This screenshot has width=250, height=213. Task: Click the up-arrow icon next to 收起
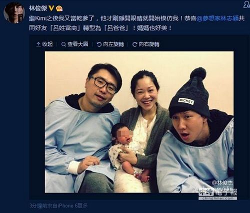pos(38,44)
